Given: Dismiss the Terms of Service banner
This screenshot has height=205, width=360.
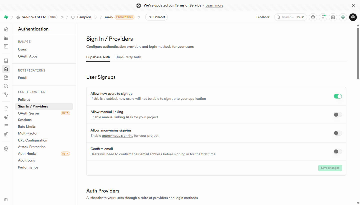Looking at the screenshot, I should (x=353, y=5).
